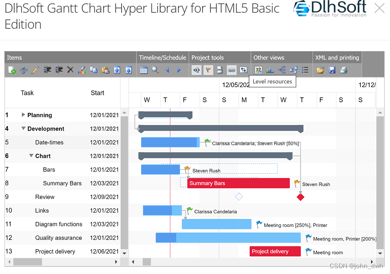Move item up with blue arrow icon
The width and height of the screenshot is (390, 274).
(x=117, y=70)
